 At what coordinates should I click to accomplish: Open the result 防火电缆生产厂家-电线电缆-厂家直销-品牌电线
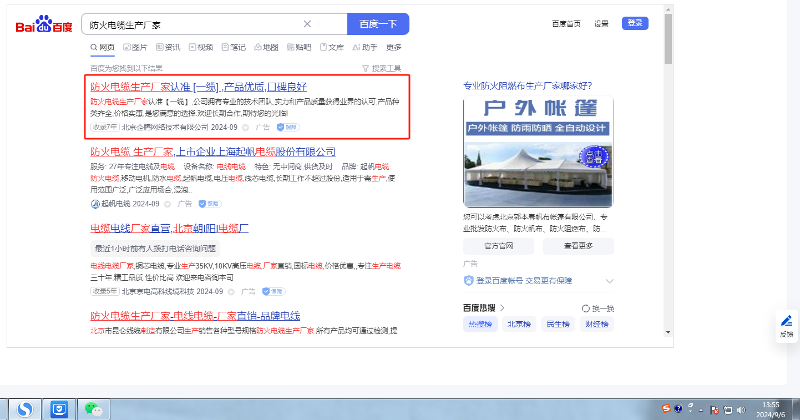click(195, 316)
